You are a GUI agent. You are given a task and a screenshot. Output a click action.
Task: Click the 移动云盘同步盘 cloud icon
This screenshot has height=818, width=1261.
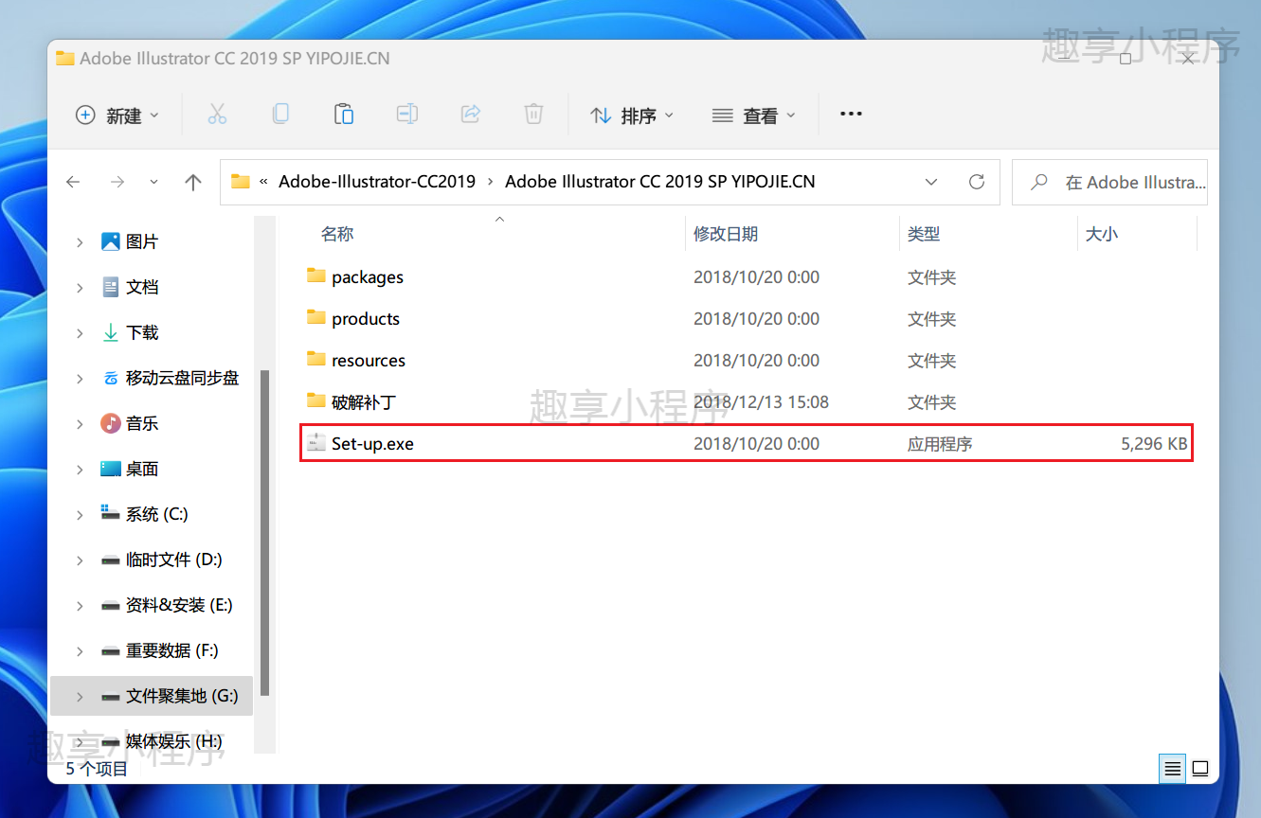click(110, 378)
